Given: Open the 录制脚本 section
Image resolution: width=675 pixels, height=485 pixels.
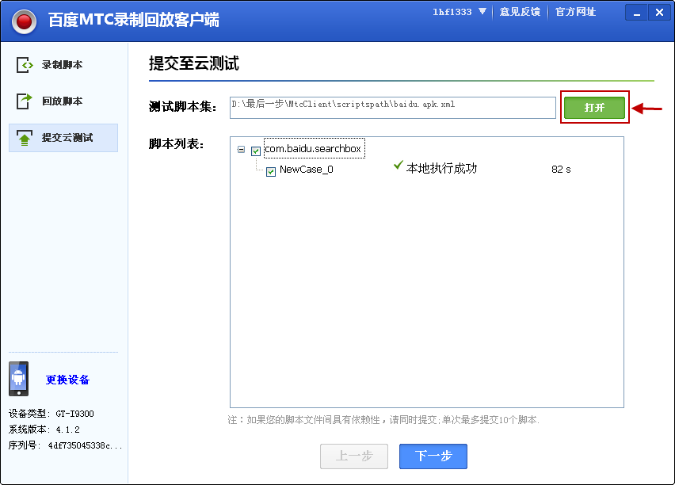Looking at the screenshot, I should pyautogui.click(x=63, y=65).
